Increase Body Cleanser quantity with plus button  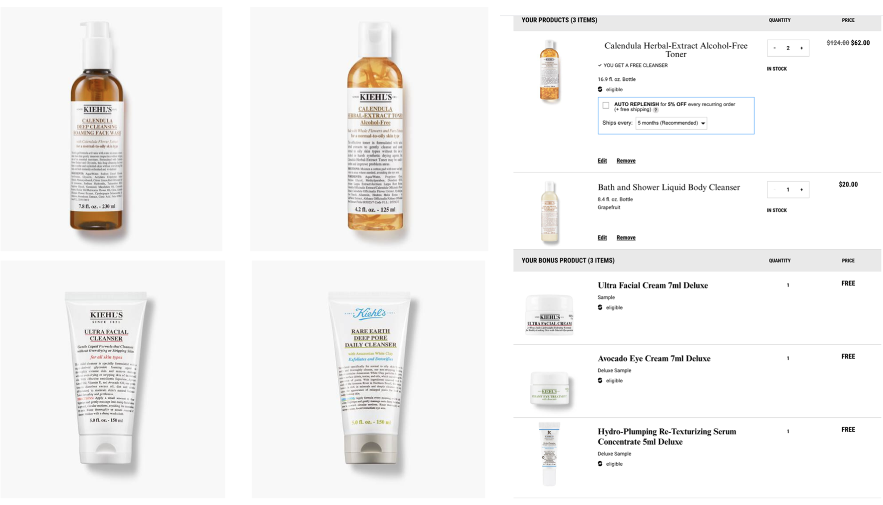click(x=801, y=190)
